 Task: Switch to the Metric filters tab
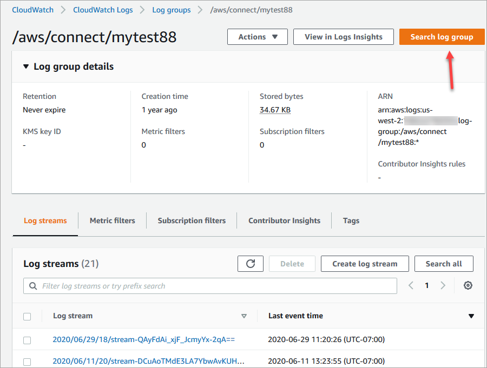point(112,220)
